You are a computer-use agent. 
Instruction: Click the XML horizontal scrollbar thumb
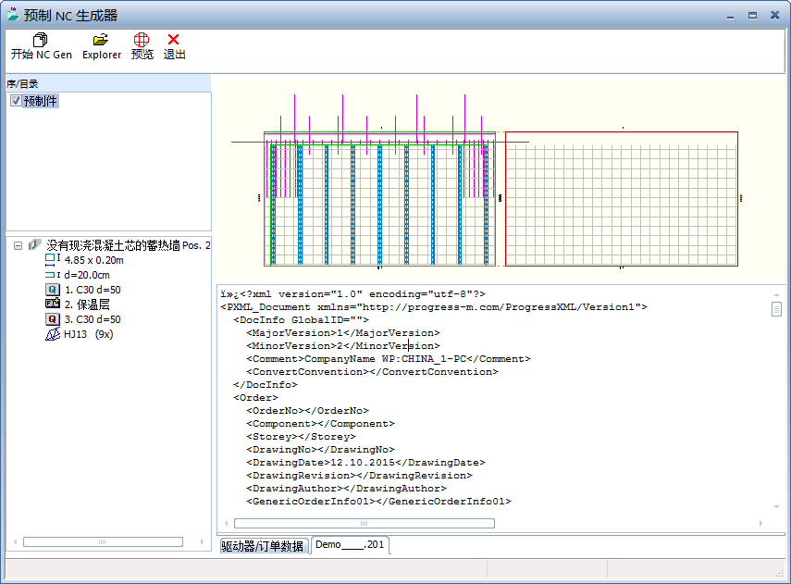(x=365, y=524)
